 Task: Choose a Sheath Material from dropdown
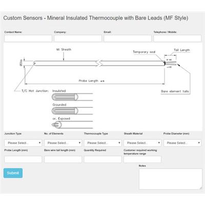coord(142,143)
